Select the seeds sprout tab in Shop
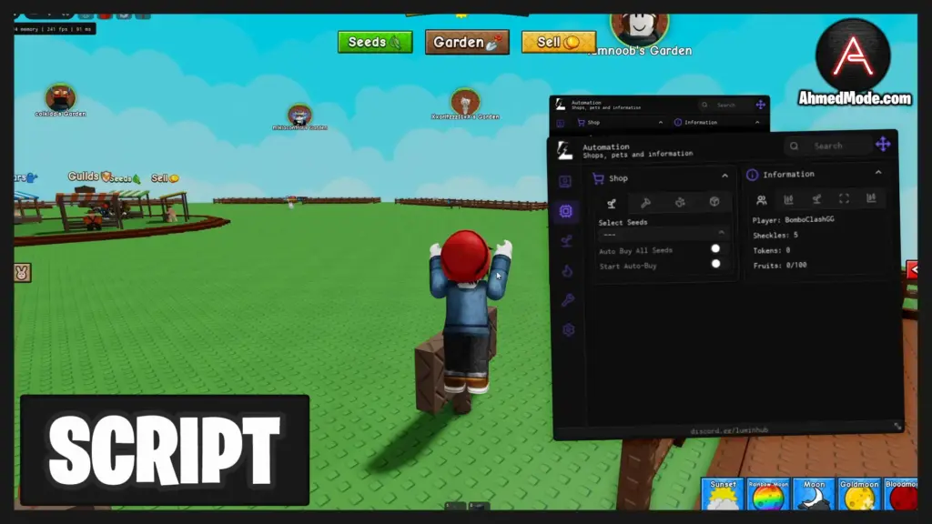 pyautogui.click(x=611, y=203)
